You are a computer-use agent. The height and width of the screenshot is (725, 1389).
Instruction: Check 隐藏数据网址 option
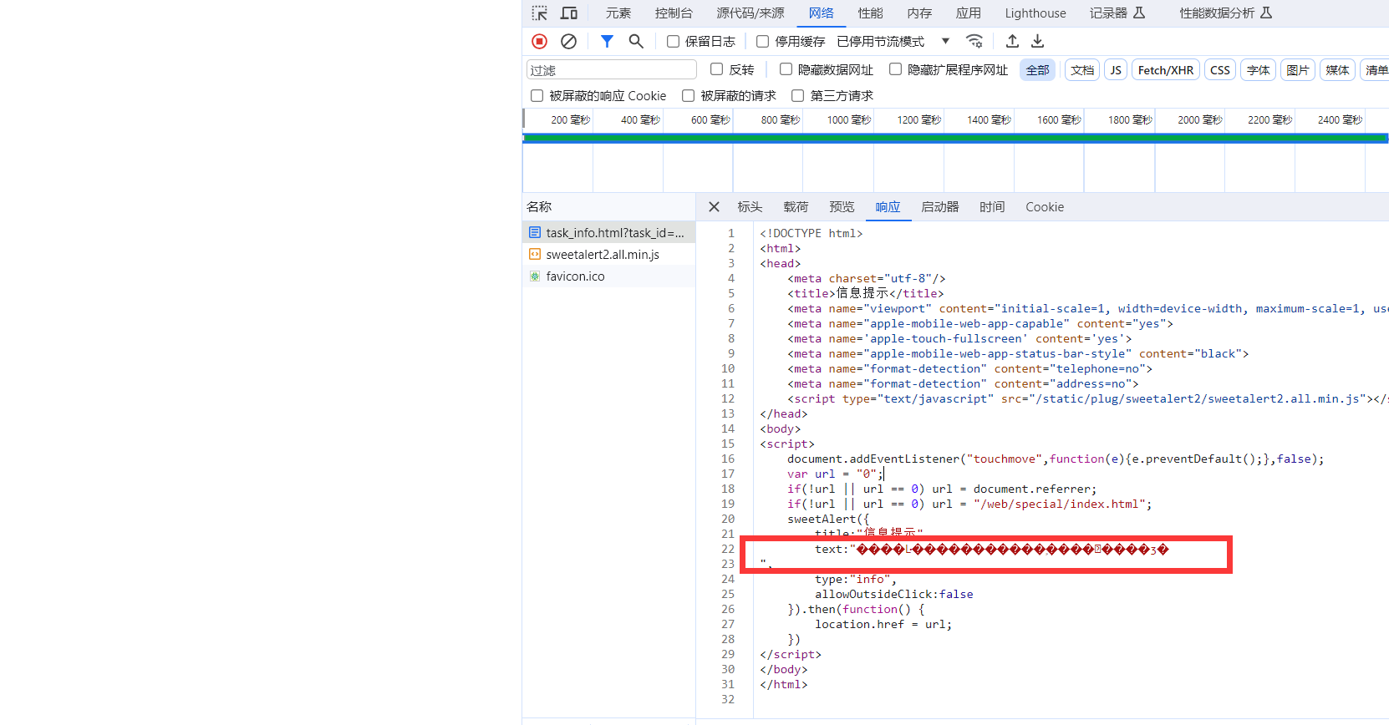click(x=786, y=69)
